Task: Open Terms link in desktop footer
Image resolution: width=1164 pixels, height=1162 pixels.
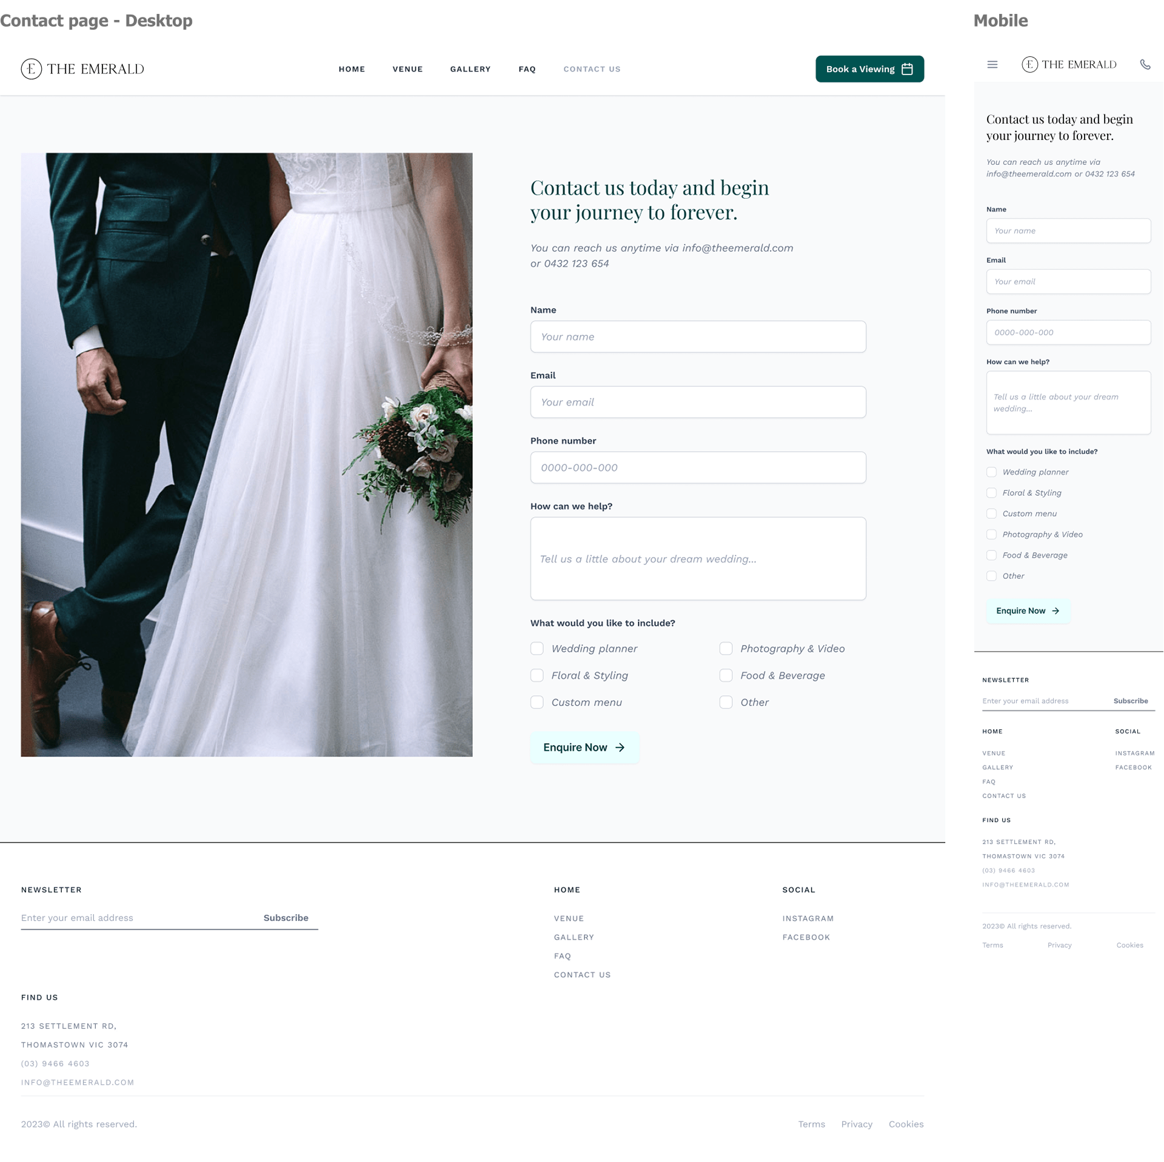Action: [x=811, y=1124]
